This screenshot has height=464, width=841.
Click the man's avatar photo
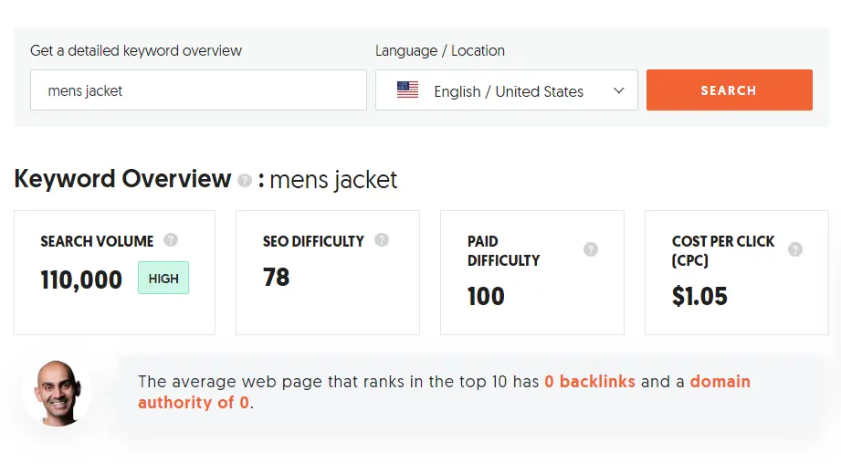pyautogui.click(x=58, y=393)
